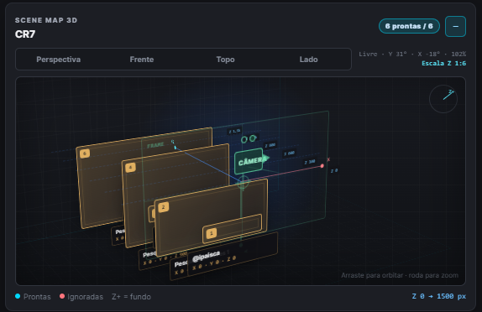Click the Ignoradas legend entry
This screenshot has width=482, height=312.
81,297
